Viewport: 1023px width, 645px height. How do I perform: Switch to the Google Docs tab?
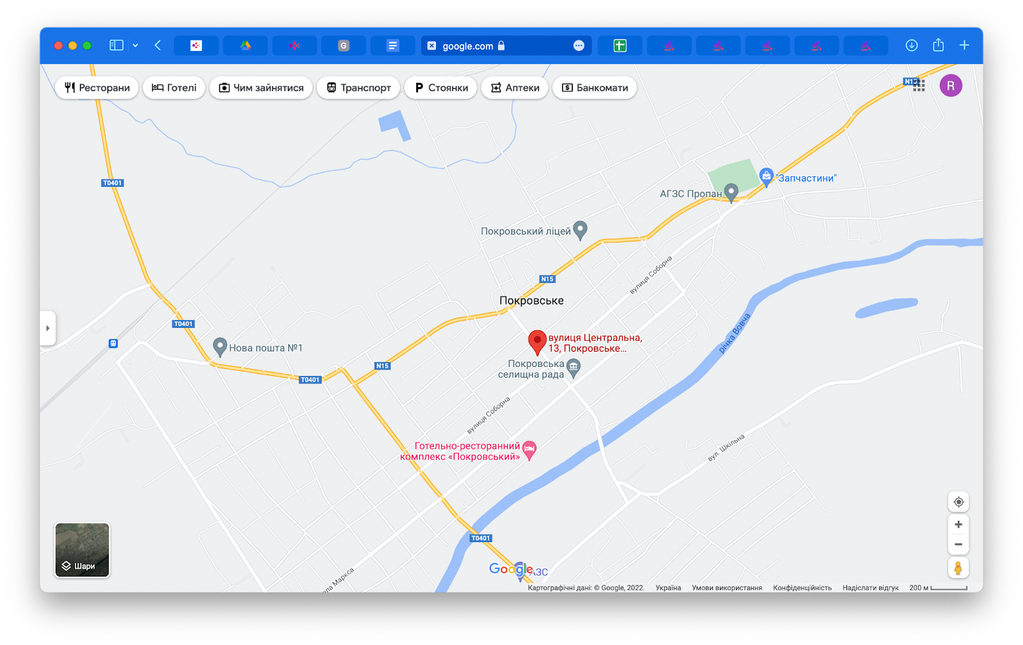393,45
